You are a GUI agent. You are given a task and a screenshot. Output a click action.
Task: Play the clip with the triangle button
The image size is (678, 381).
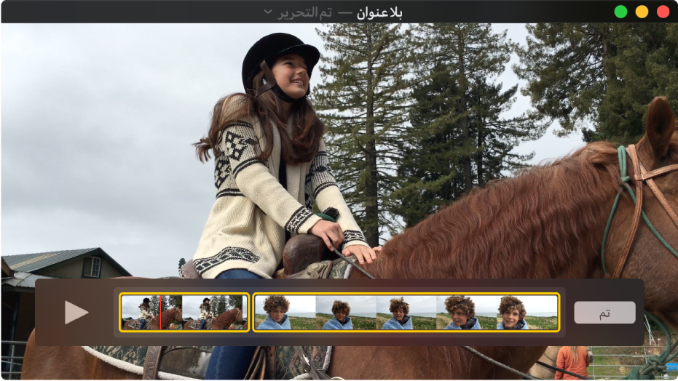tap(76, 313)
